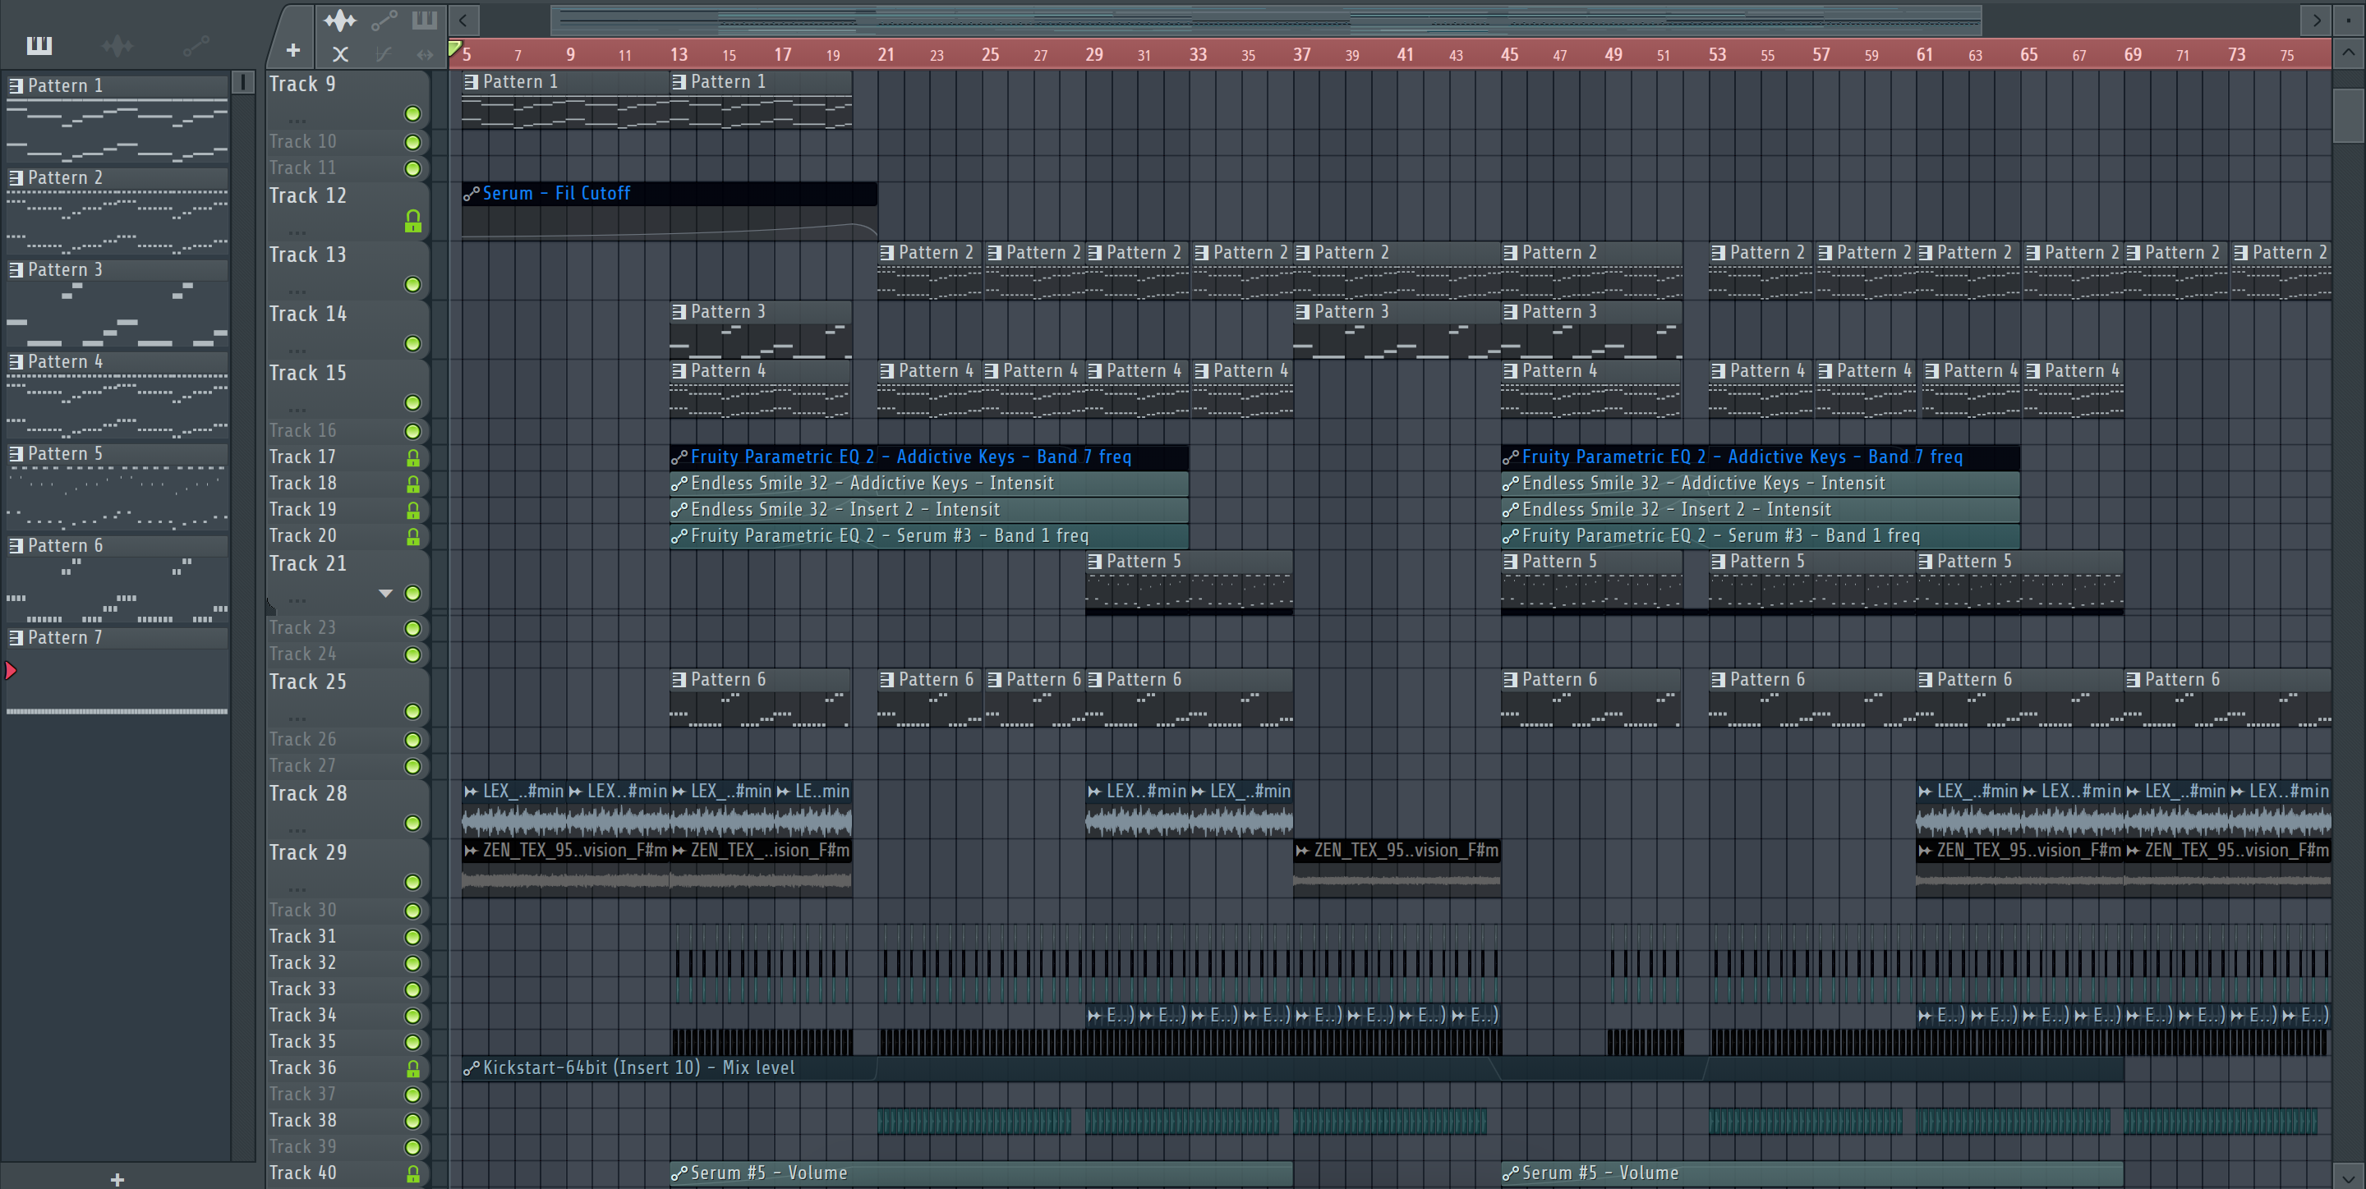
Task: Open menu icon of Pattern 1 clip at bar 5
Action: coord(472,82)
